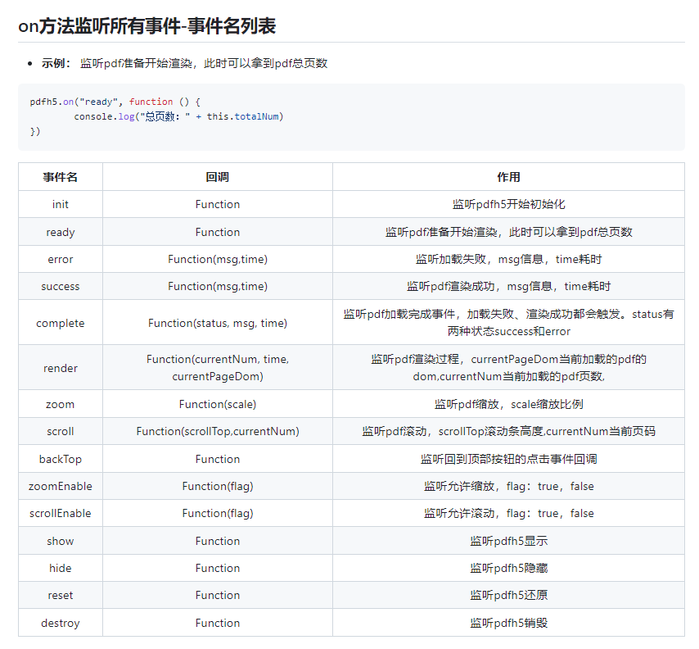
Task: Click the console.log code line
Action: pos(178,116)
